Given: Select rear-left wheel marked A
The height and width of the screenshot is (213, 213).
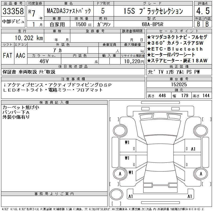Looking at the screenshot, I should click(x=120, y=174).
